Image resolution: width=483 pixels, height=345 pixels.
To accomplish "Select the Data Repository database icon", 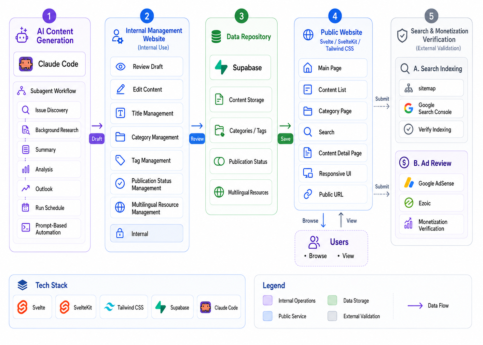I will [x=216, y=37].
